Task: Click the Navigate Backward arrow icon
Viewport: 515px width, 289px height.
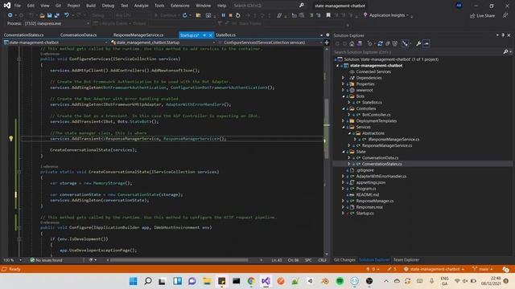Action: (x=10, y=15)
